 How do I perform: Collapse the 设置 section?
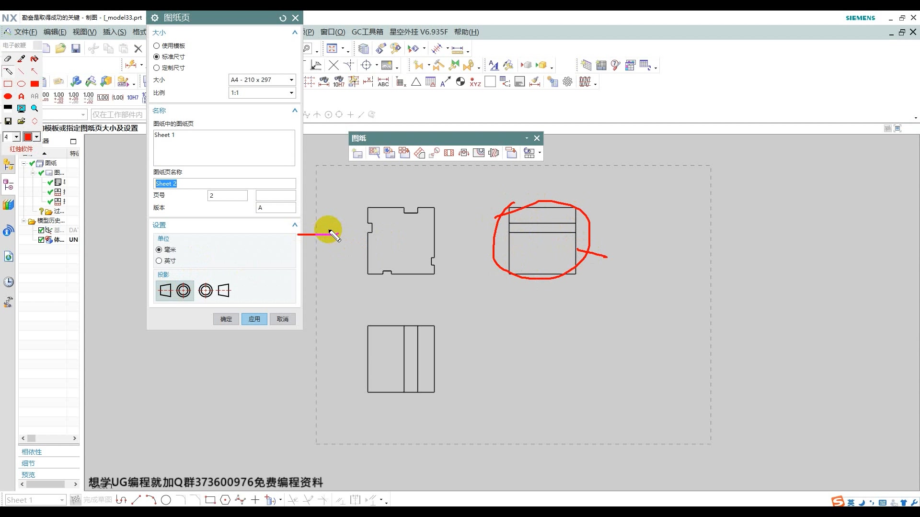point(295,225)
